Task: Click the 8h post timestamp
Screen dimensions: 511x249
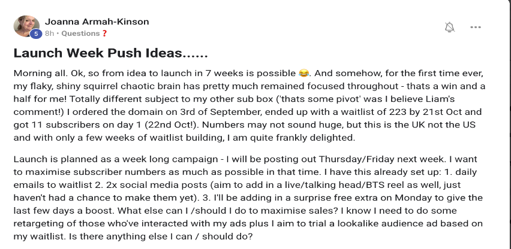Action: (50, 34)
